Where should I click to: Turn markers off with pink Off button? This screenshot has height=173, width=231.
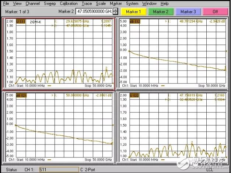(214, 12)
